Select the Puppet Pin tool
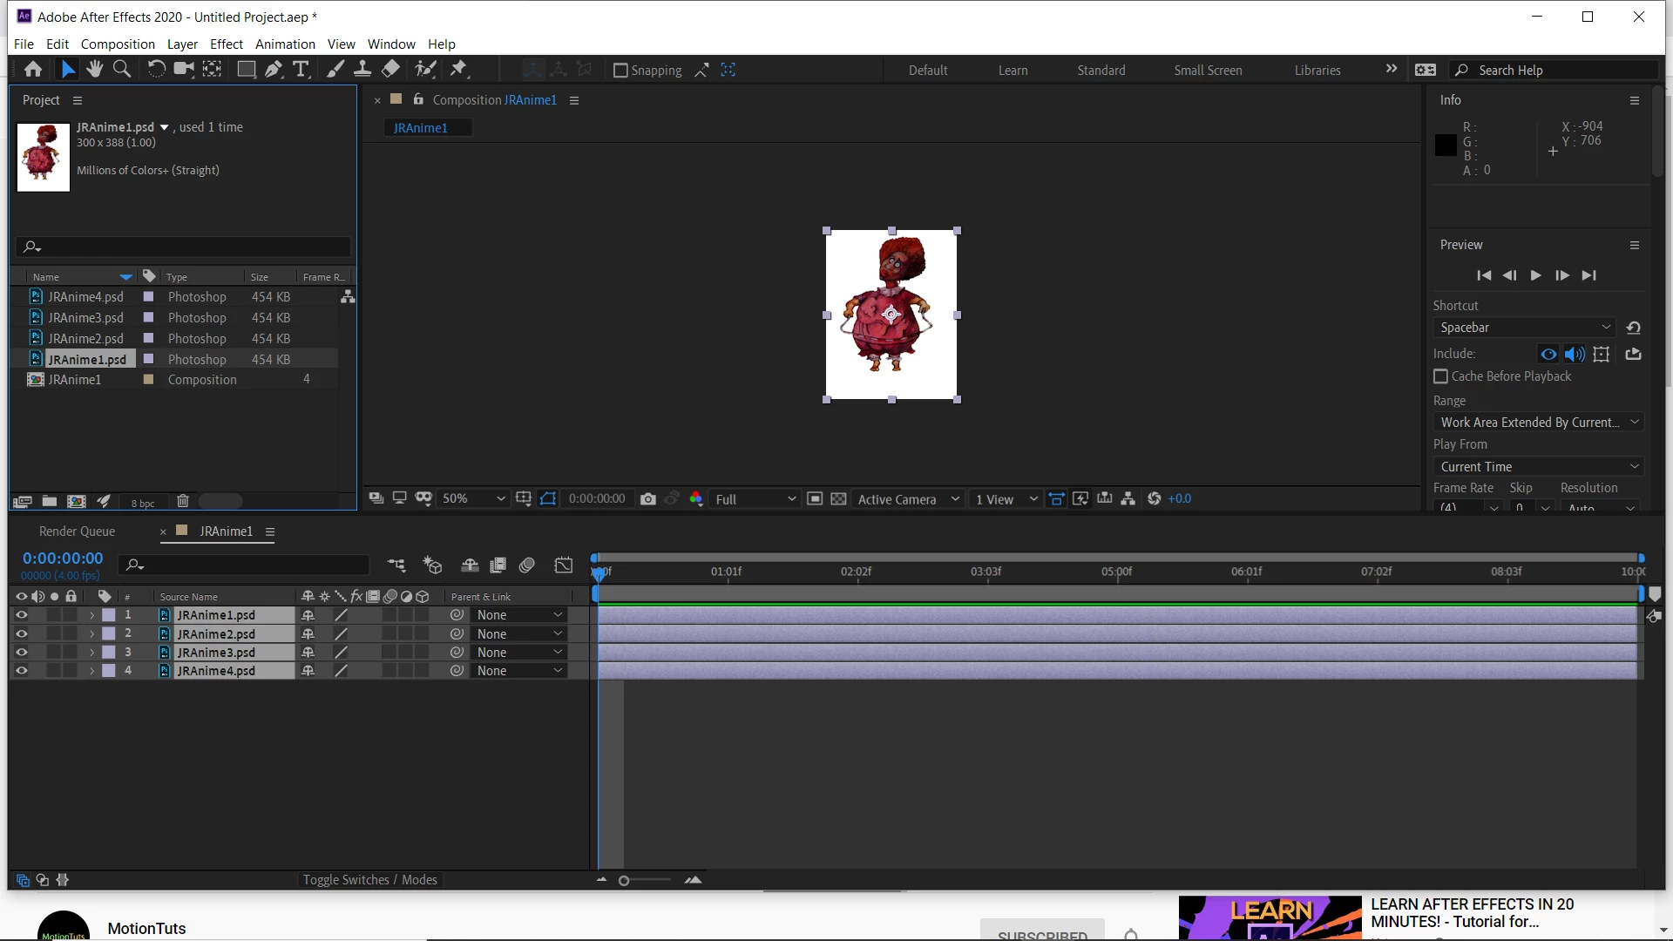The image size is (1673, 941). click(459, 70)
